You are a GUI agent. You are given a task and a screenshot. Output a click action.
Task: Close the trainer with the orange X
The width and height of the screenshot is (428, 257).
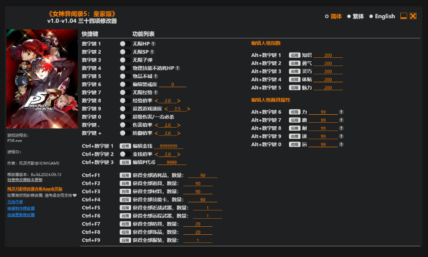click(x=413, y=16)
